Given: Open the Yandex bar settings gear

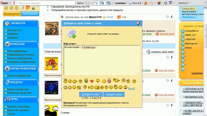Looking at the screenshot, I should point(166,3).
